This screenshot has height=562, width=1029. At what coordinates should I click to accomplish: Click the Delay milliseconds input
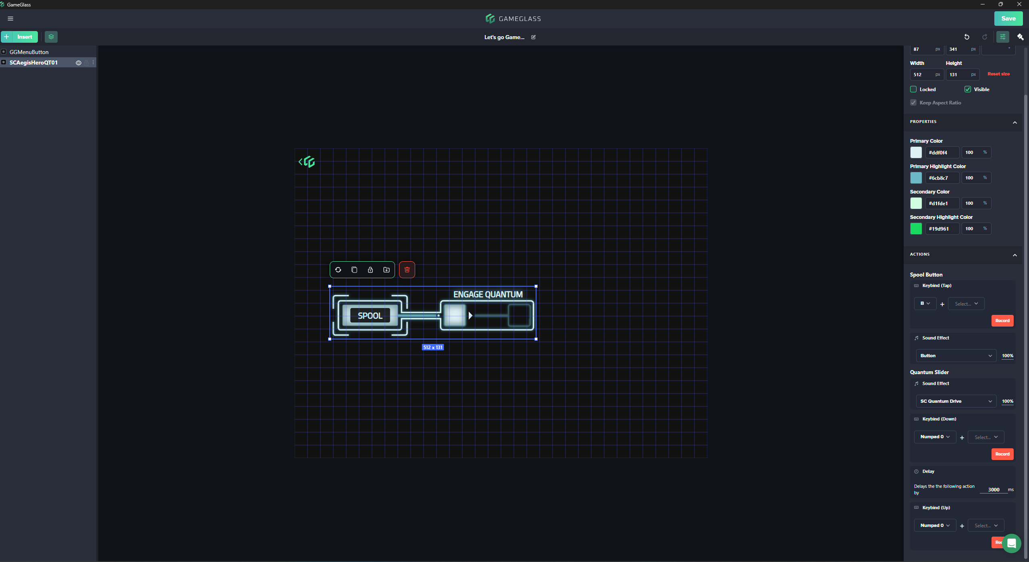[x=994, y=489]
